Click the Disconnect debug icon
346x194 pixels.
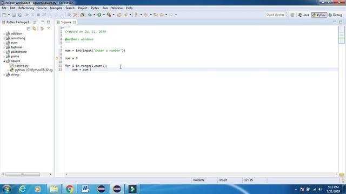[44, 15]
